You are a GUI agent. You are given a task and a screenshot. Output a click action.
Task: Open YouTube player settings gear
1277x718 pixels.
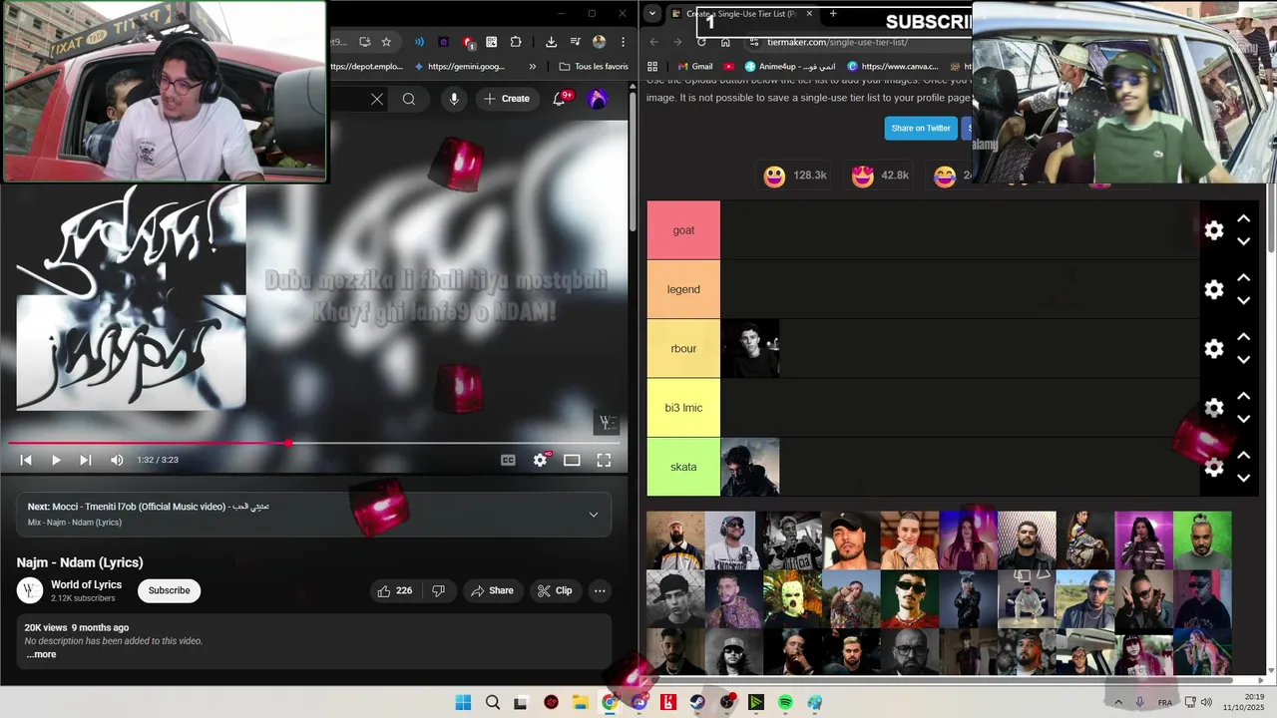540,460
